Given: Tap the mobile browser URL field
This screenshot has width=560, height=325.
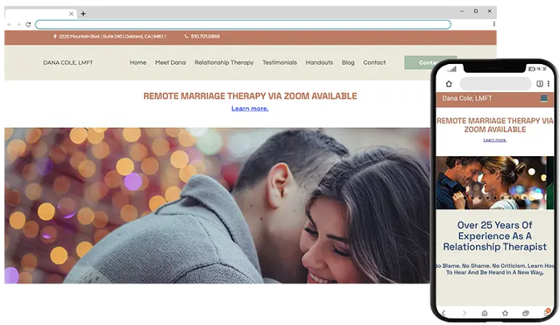Looking at the screenshot, I should tap(495, 83).
